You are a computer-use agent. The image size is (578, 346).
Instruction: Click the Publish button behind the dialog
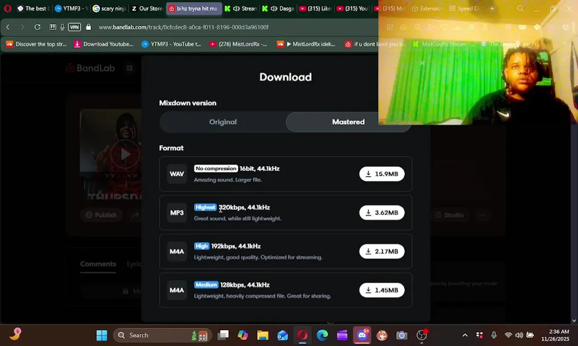click(101, 215)
